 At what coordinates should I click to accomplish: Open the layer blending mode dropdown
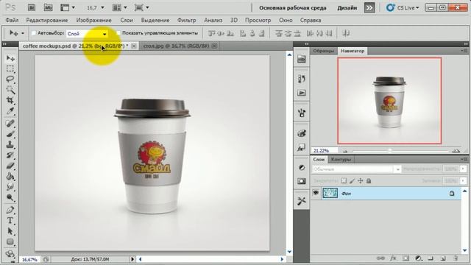pos(356,169)
